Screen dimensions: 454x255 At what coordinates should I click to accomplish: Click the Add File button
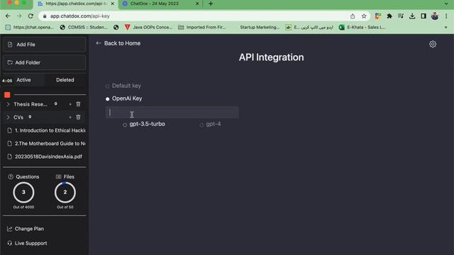(x=44, y=45)
